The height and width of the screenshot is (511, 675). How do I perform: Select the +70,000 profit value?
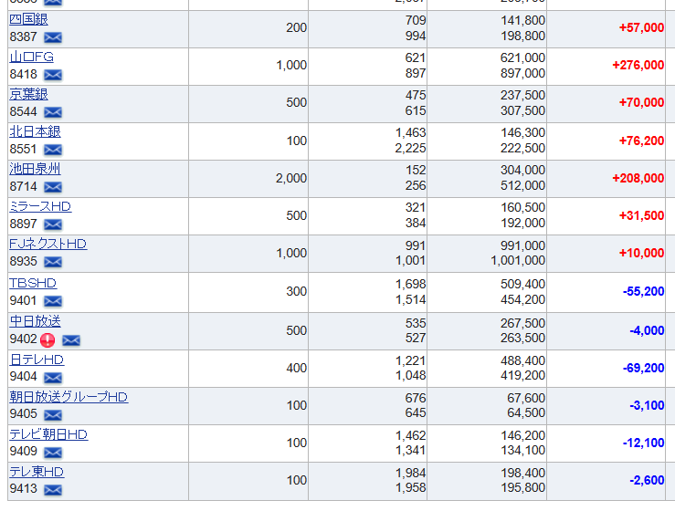tap(641, 102)
